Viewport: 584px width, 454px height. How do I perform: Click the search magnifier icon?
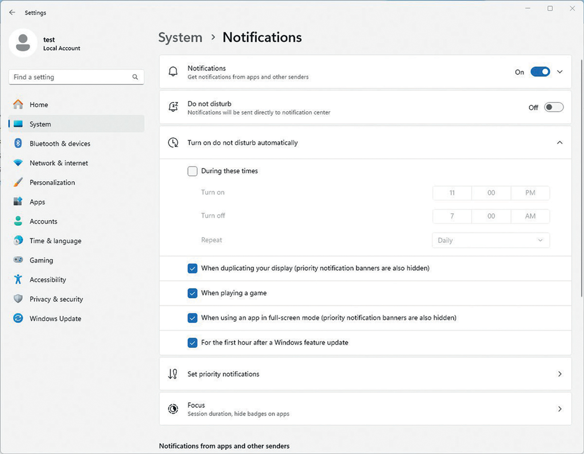coord(135,77)
